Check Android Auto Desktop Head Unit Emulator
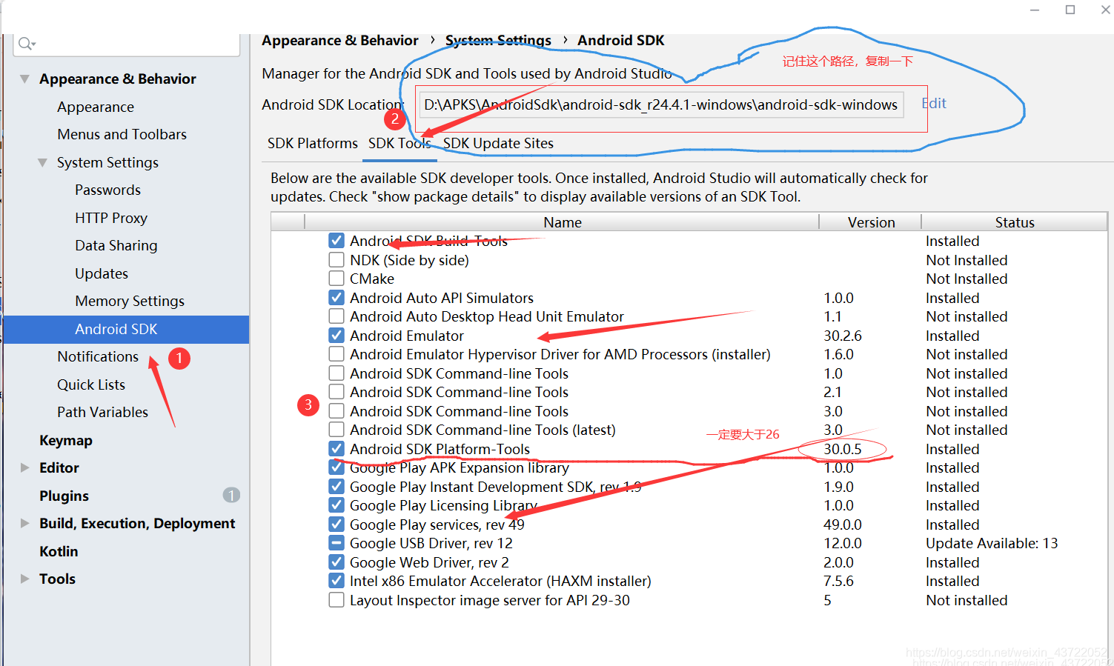Image resolution: width=1114 pixels, height=666 pixels. click(x=336, y=316)
